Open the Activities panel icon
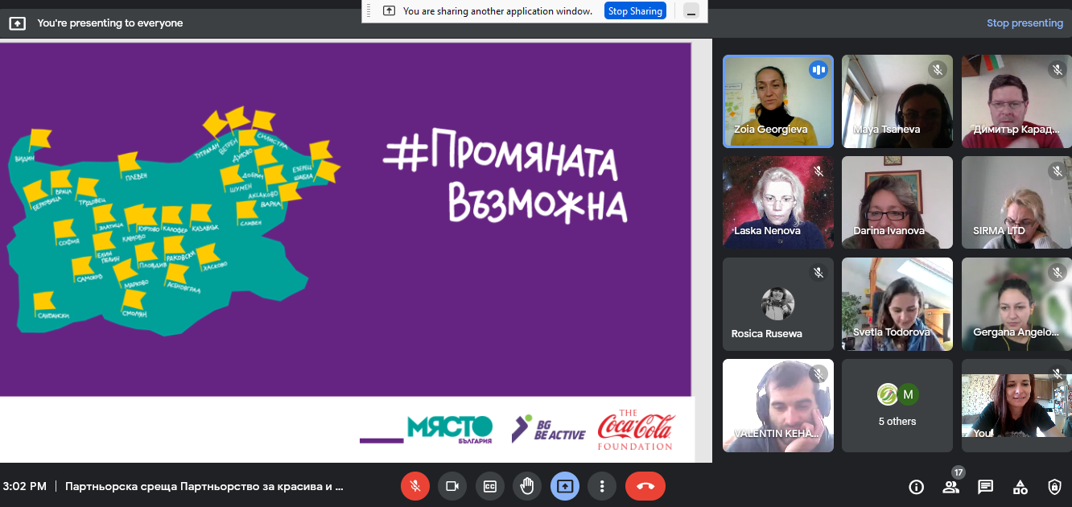Image resolution: width=1072 pixels, height=507 pixels. 1020,487
